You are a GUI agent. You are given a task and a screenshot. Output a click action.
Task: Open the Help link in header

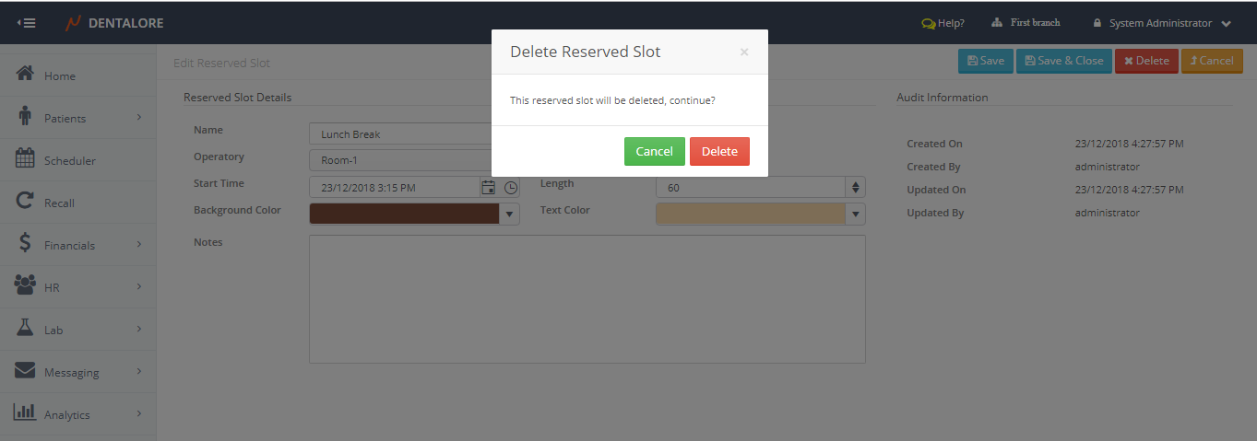click(x=943, y=23)
